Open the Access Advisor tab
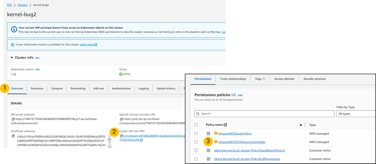The height and width of the screenshot is (164, 376). [x=285, y=79]
